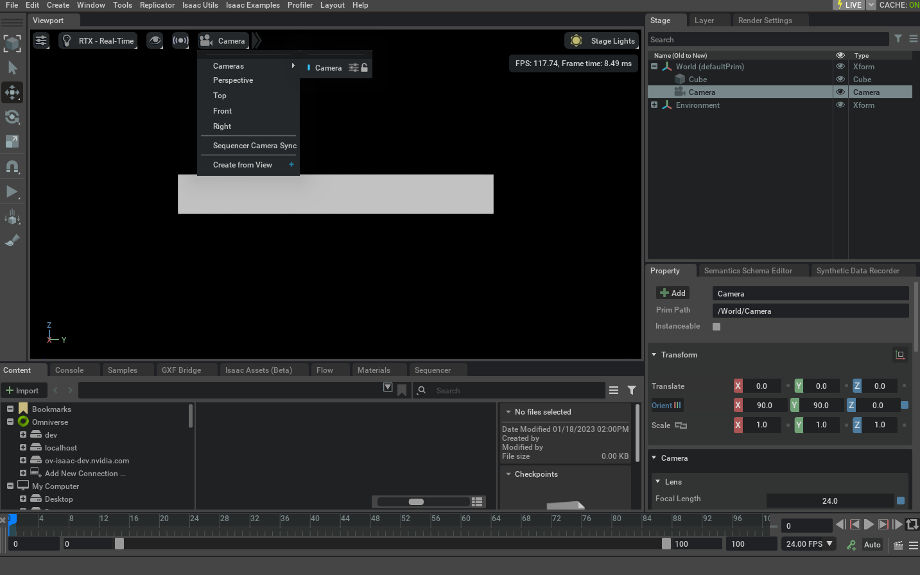Collapse the Transform section
Image resolution: width=920 pixels, height=575 pixels.
(654, 355)
